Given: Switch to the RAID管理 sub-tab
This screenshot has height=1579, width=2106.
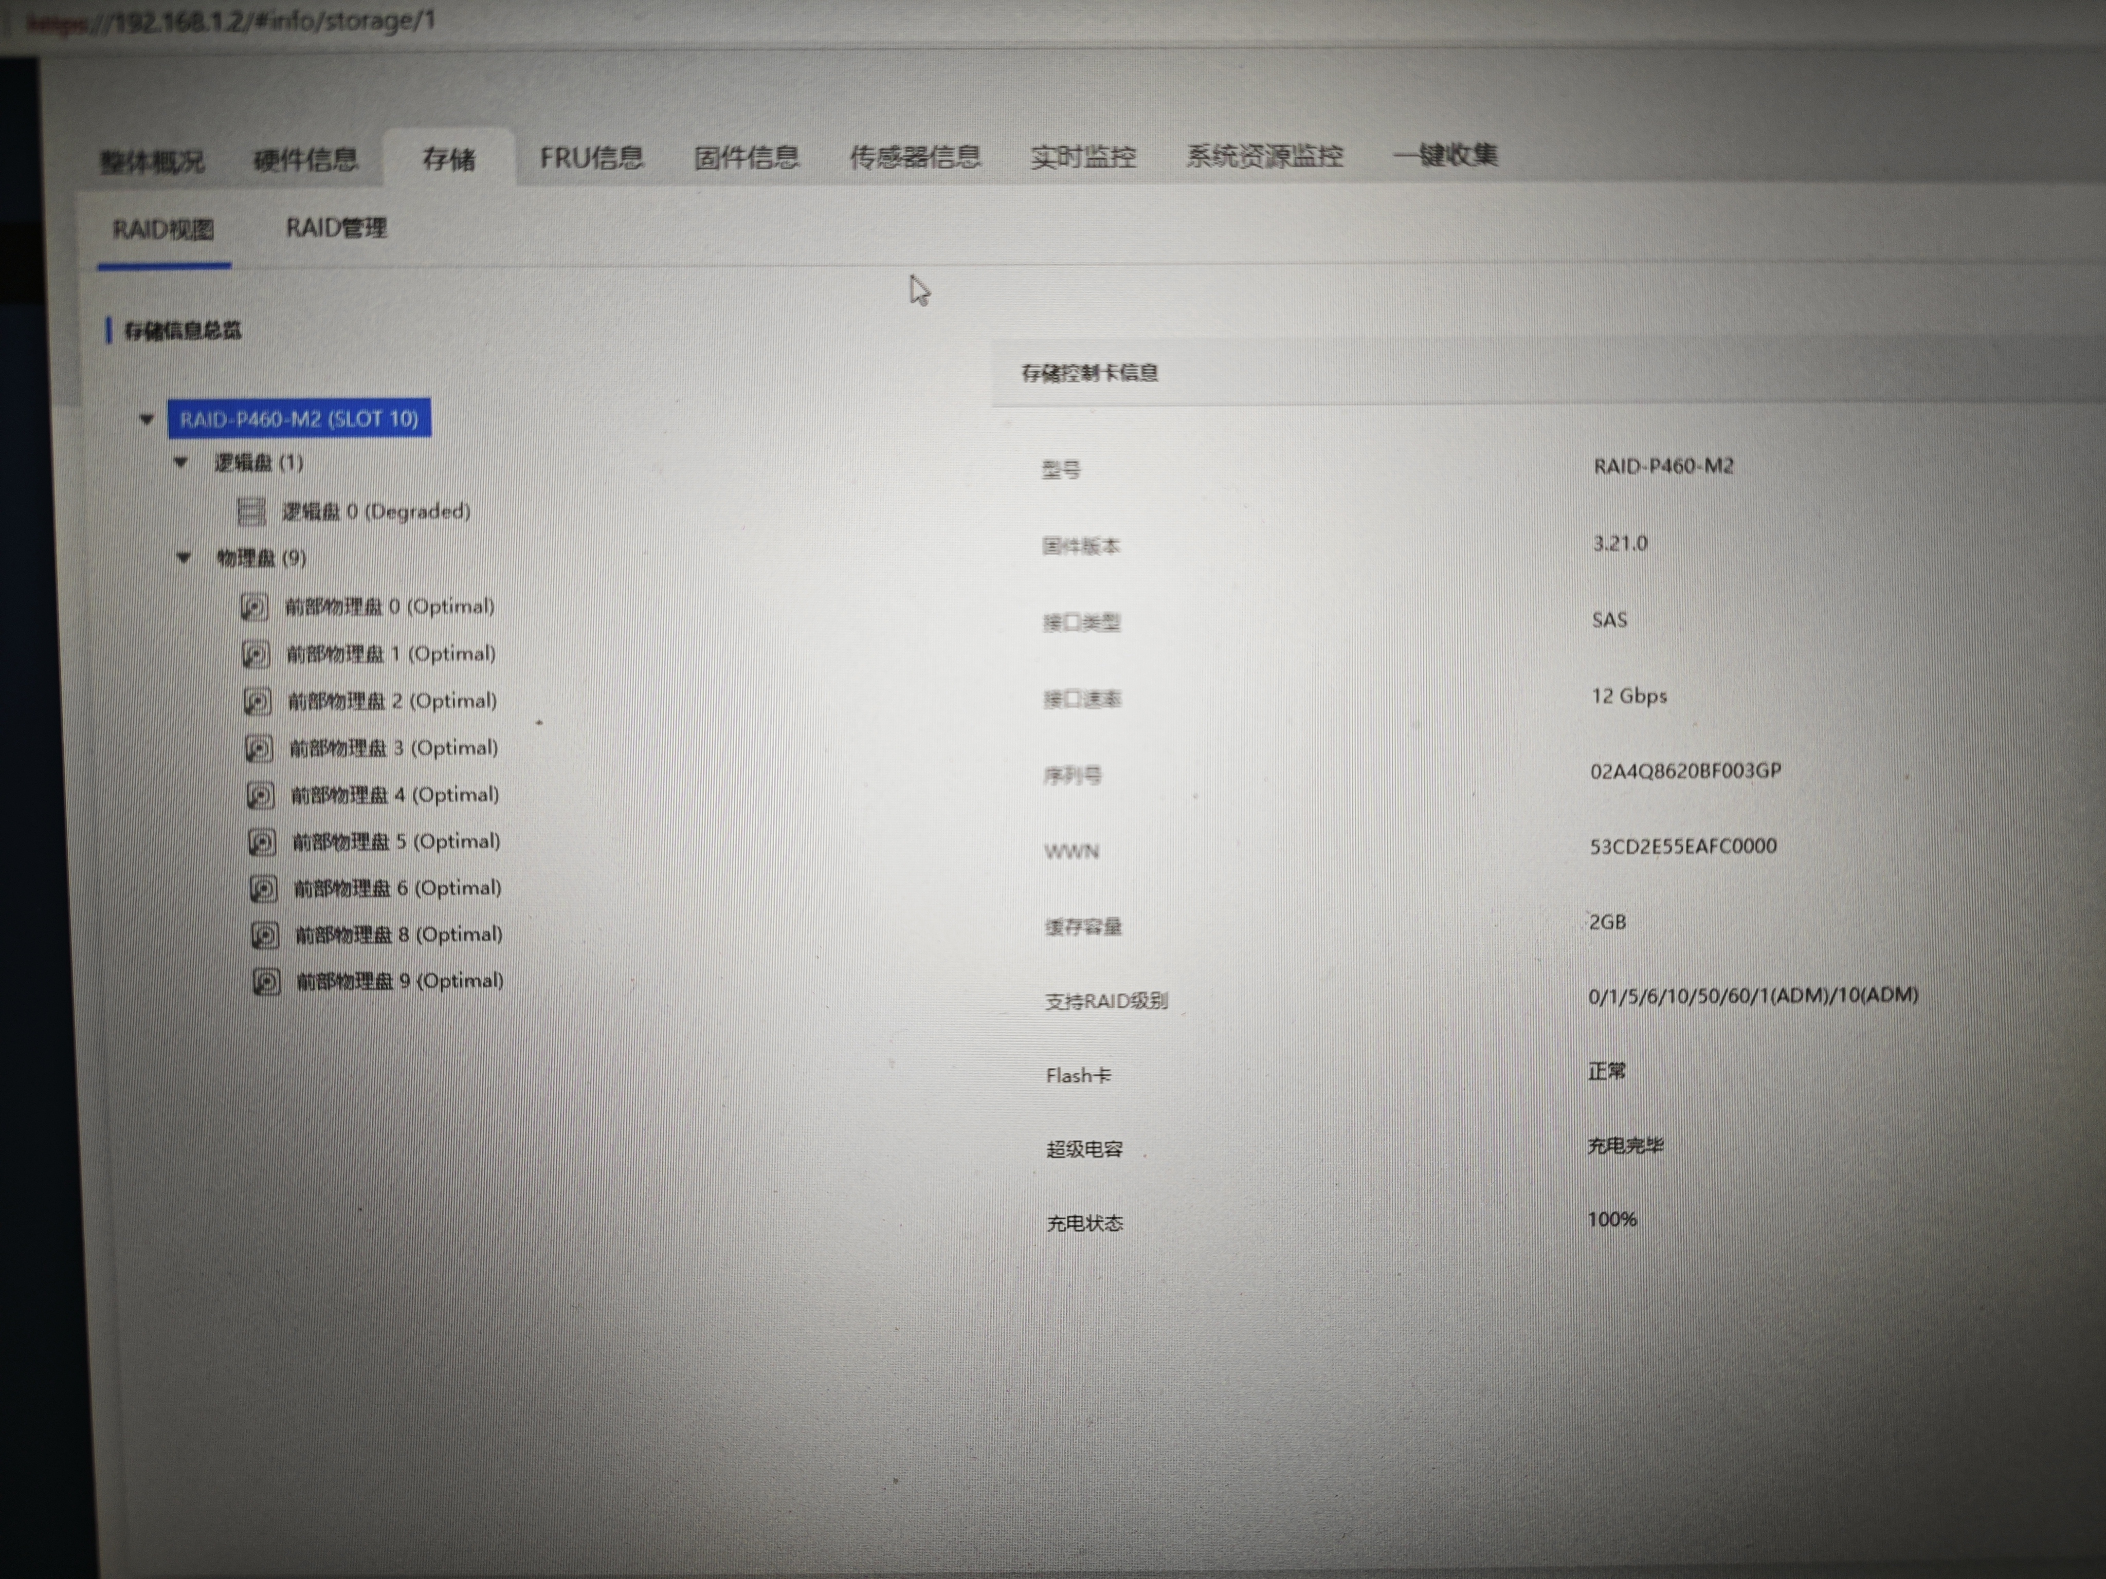Looking at the screenshot, I should 336,228.
